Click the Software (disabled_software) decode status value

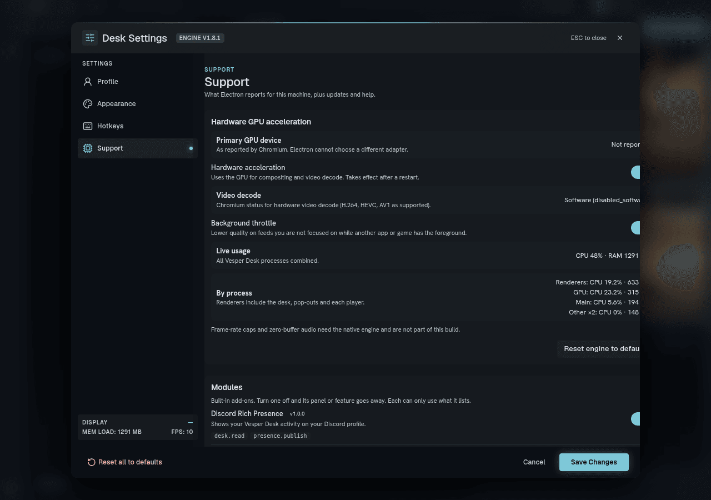click(602, 200)
